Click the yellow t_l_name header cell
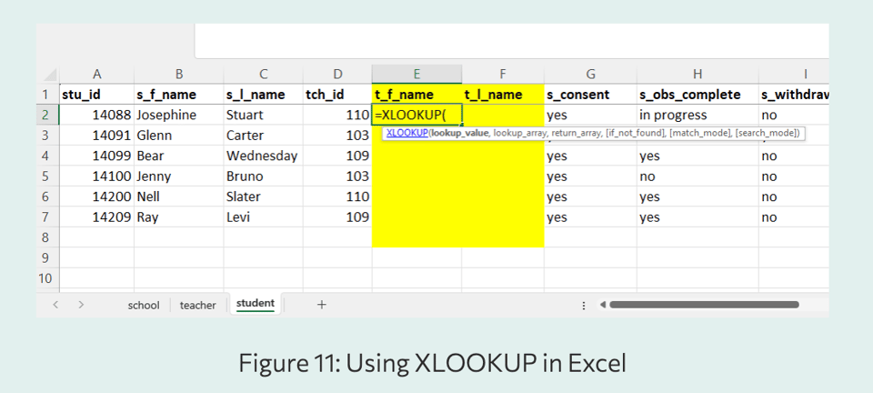The width and height of the screenshot is (873, 393). (x=502, y=94)
